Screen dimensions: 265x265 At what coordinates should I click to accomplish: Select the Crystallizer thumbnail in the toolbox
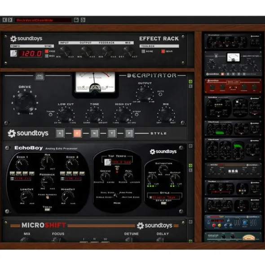coord(233,41)
